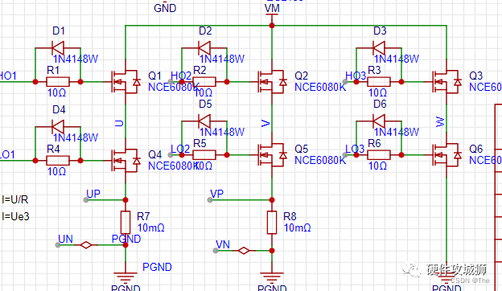Select resistor R6 symbol

[x=379, y=155]
